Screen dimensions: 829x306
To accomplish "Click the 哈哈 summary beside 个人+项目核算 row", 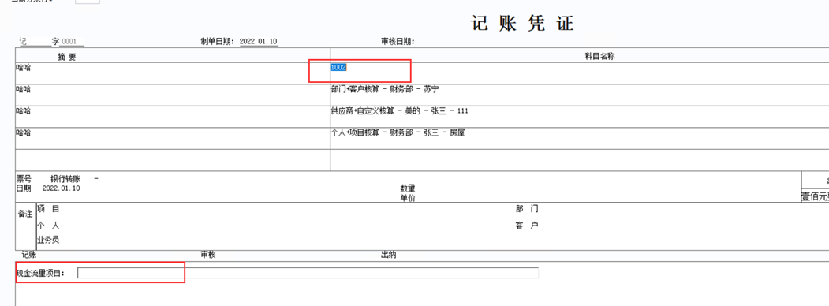I will pyautogui.click(x=23, y=132).
